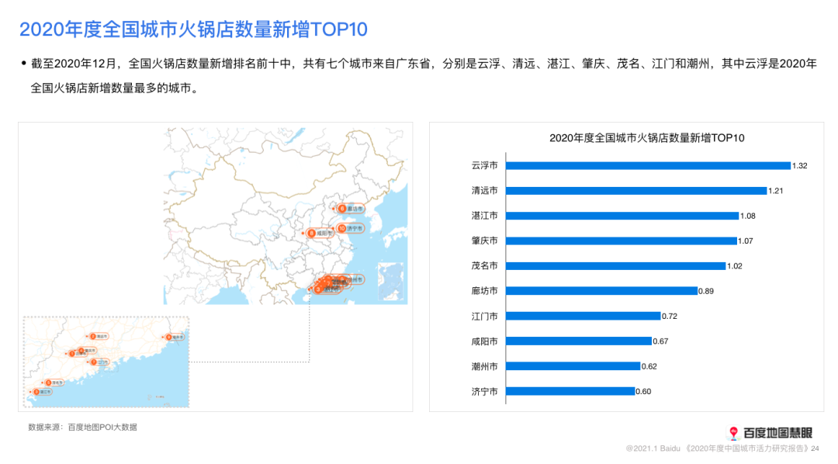This screenshot has height=464, width=838.
Task: Select the 清远市 bar in the chart
Action: (635, 191)
